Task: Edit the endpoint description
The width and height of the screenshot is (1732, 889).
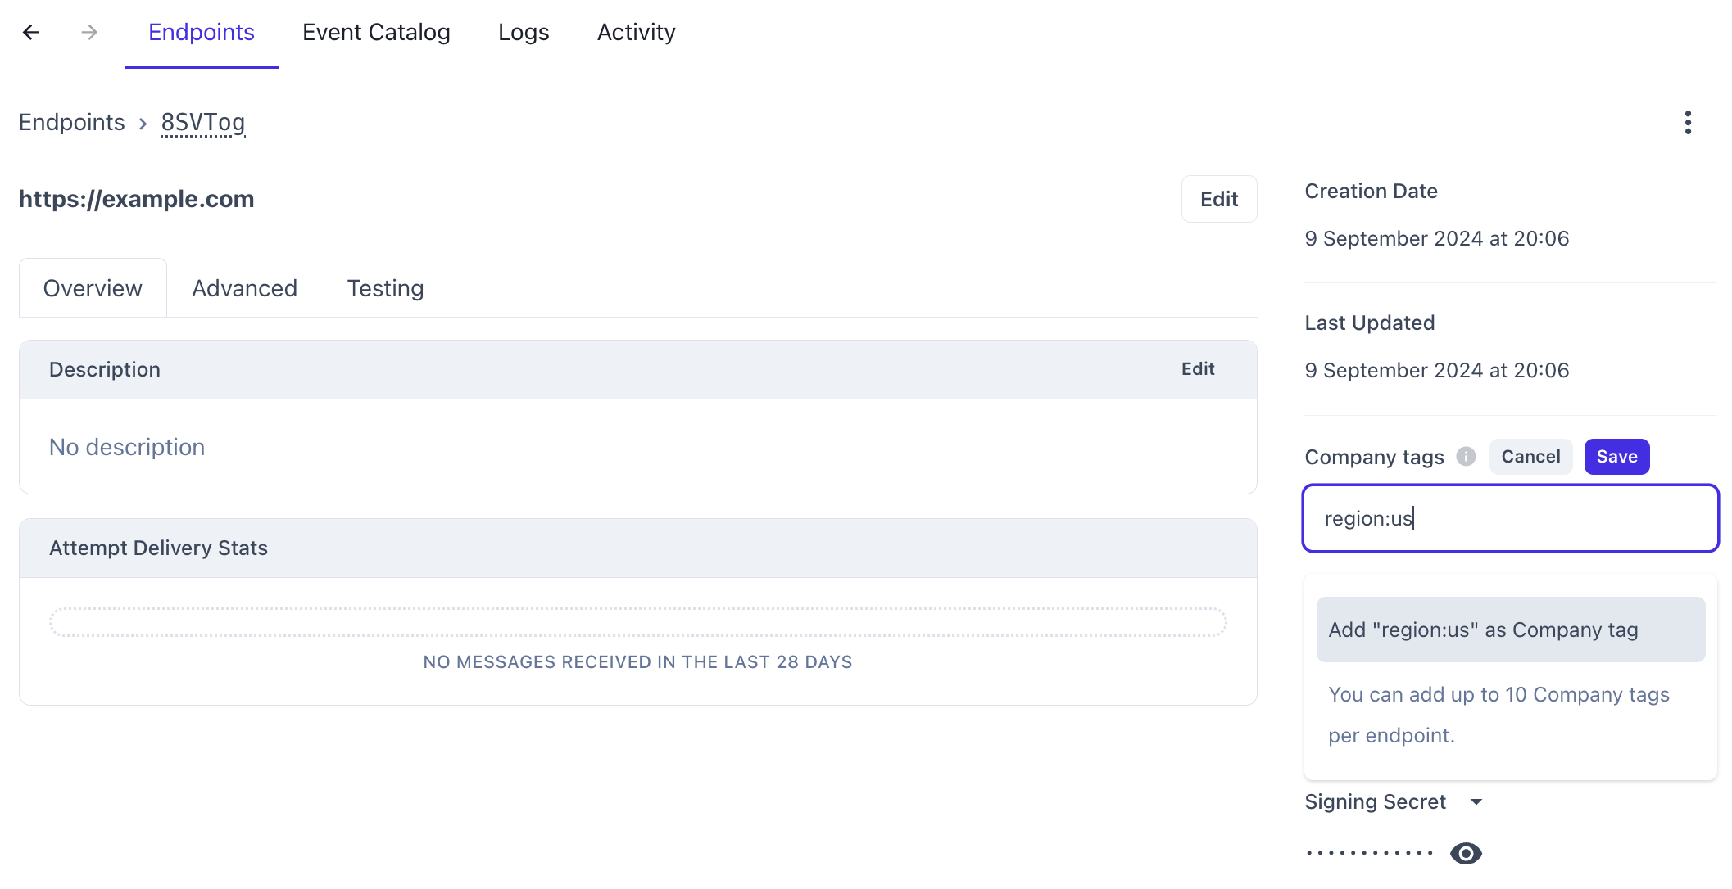Action: (1199, 369)
